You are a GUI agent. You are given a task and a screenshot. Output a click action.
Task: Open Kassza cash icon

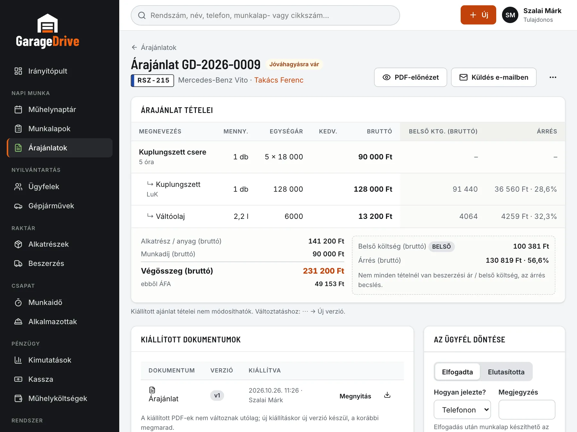pyautogui.click(x=18, y=379)
